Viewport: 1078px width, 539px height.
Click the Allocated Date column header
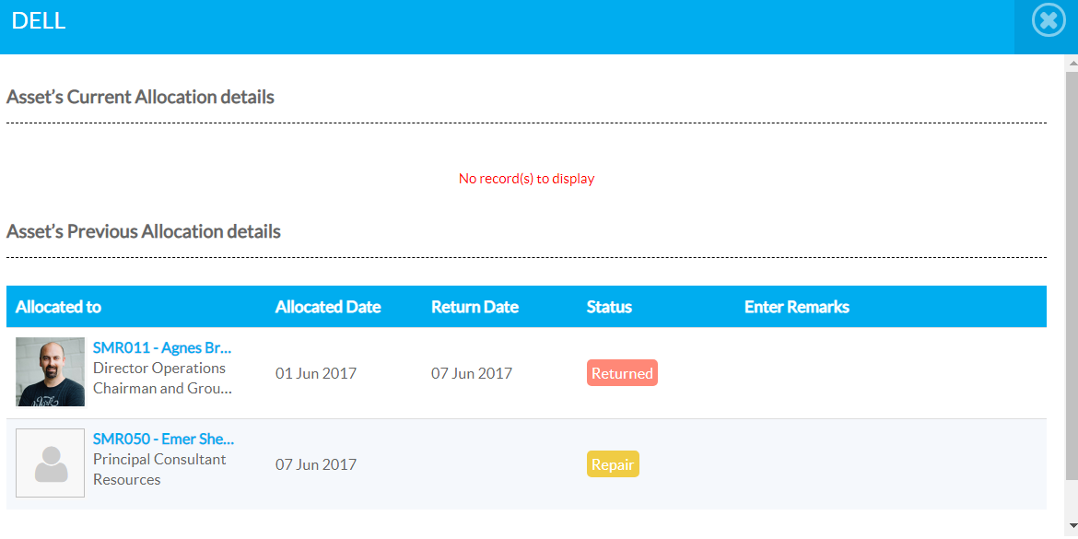[x=328, y=307]
